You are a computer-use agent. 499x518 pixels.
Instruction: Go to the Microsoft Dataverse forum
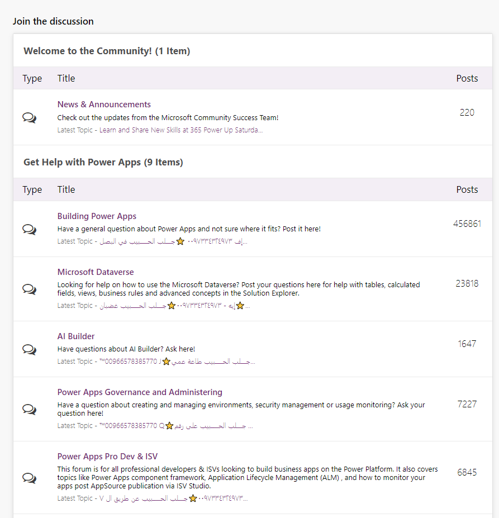(x=96, y=272)
